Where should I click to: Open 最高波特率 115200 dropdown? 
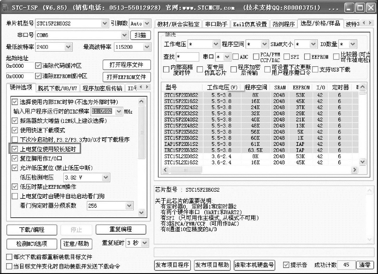[x=147, y=47]
